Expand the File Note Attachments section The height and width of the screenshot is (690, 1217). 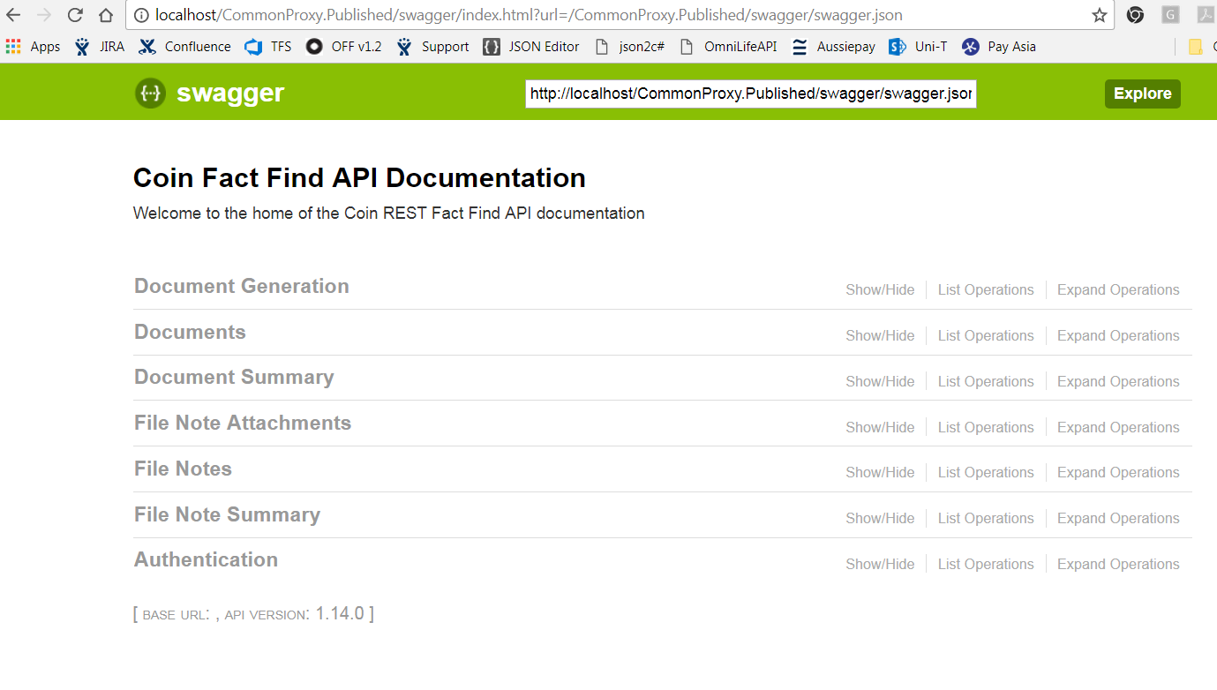tap(243, 423)
